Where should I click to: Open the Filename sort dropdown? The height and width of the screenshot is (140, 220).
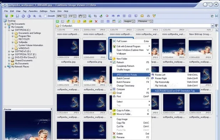click(151, 21)
